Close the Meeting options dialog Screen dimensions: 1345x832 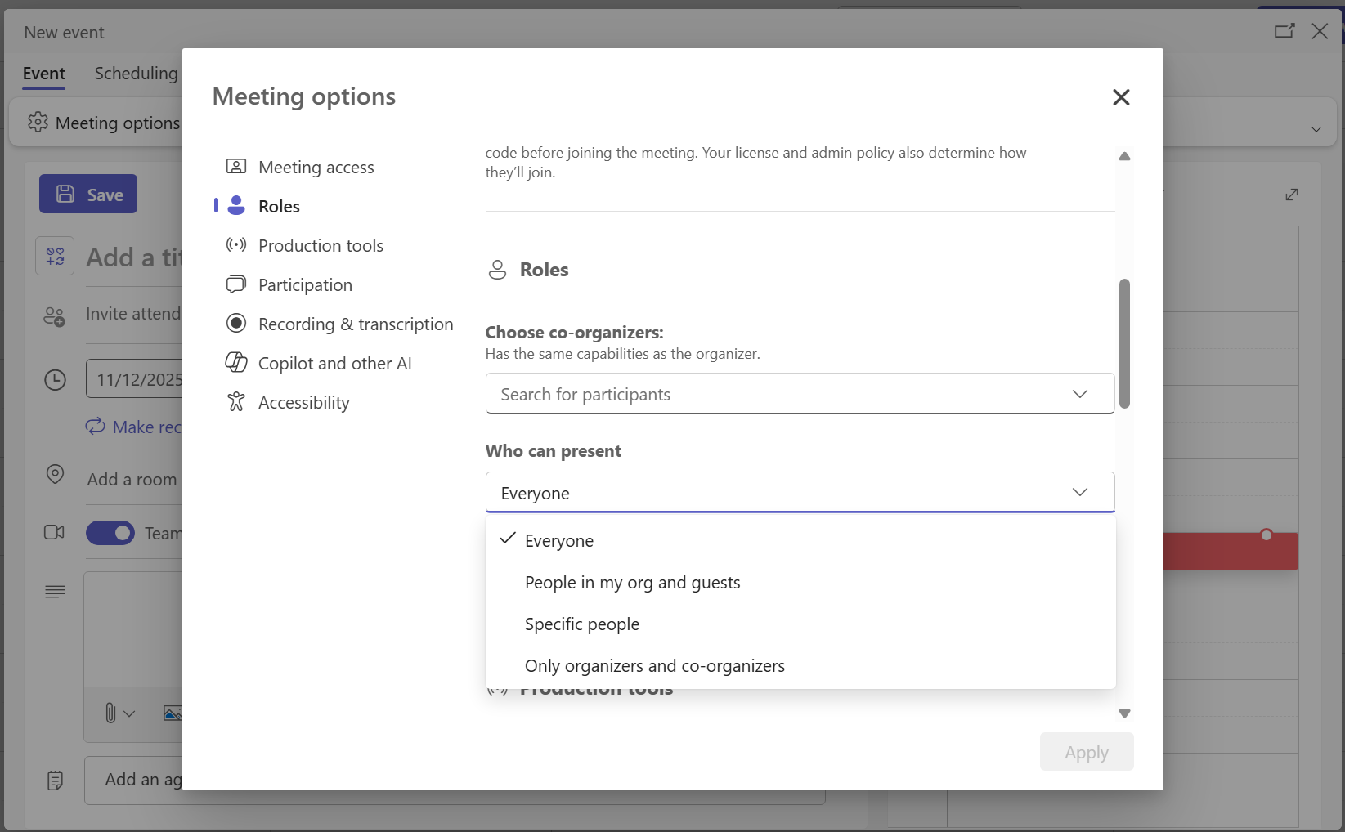click(x=1121, y=97)
